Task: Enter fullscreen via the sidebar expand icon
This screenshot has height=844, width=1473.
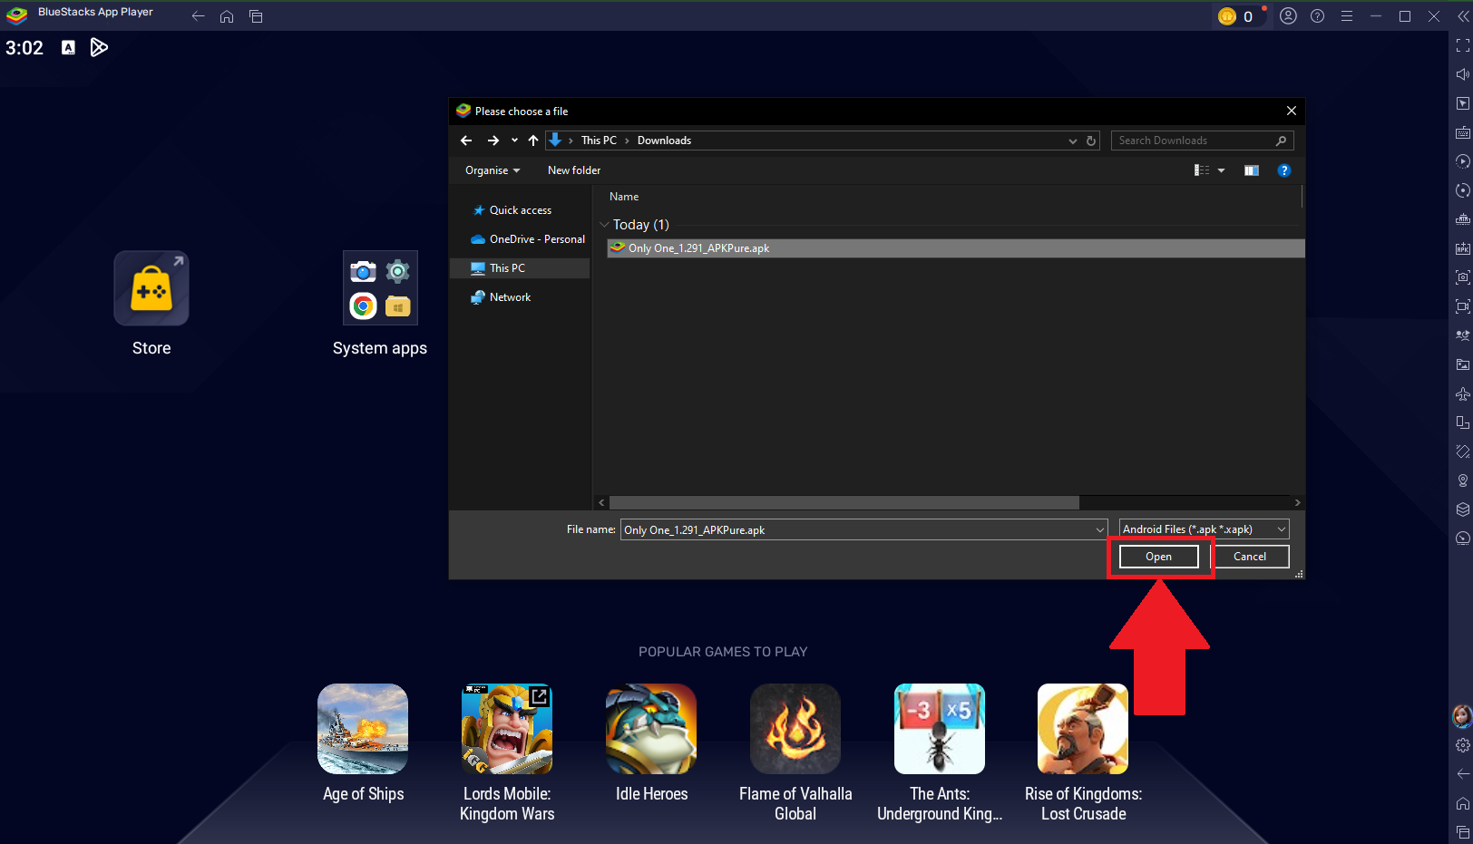Action: [1462, 46]
